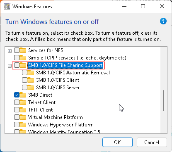This screenshot has width=172, height=152.
Task: Select SMB 1.0/CIFS Automatic Removal label
Action: [73, 73]
